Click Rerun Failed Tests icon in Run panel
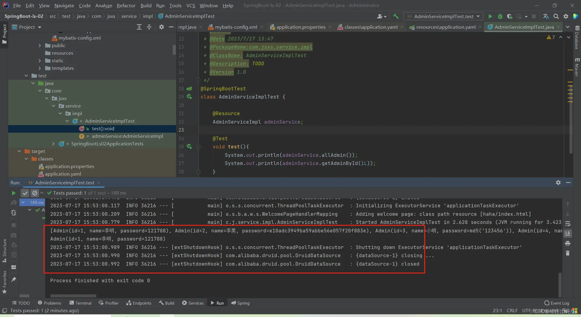The width and height of the screenshot is (581, 317). (x=14, y=203)
